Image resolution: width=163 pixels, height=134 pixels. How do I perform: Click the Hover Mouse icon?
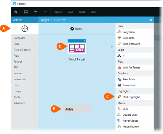tap(119, 121)
